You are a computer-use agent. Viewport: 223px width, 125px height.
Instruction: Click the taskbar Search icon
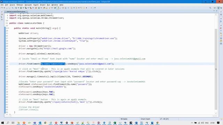pos(8,123)
